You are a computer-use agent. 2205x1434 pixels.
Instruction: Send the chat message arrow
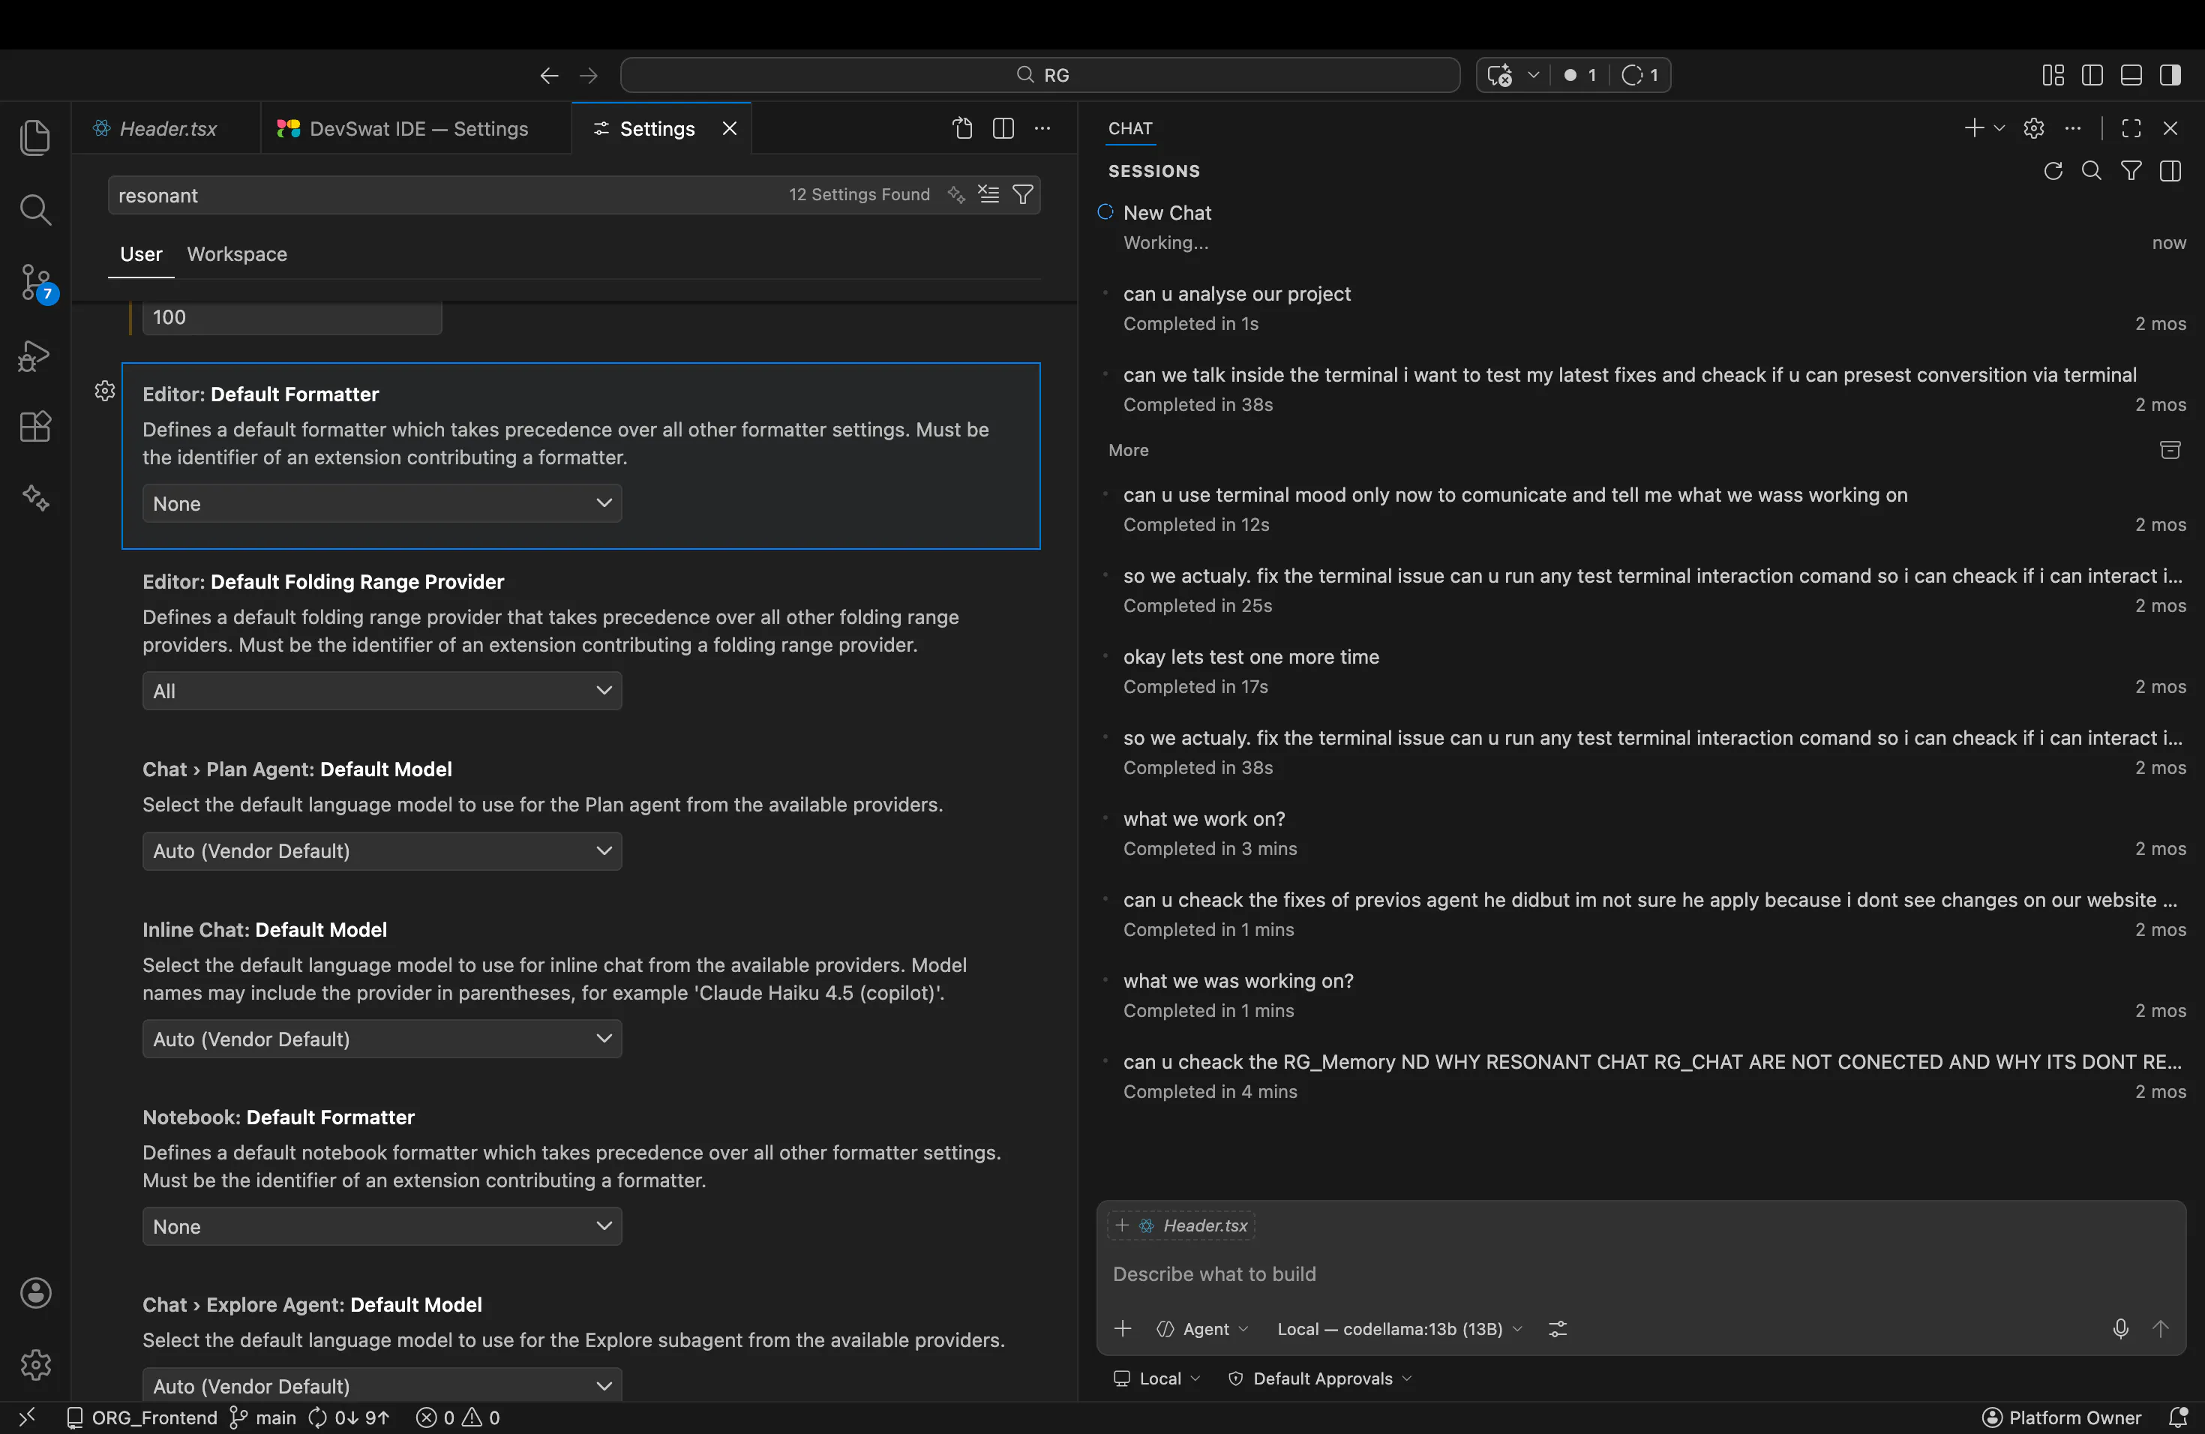point(2161,1328)
